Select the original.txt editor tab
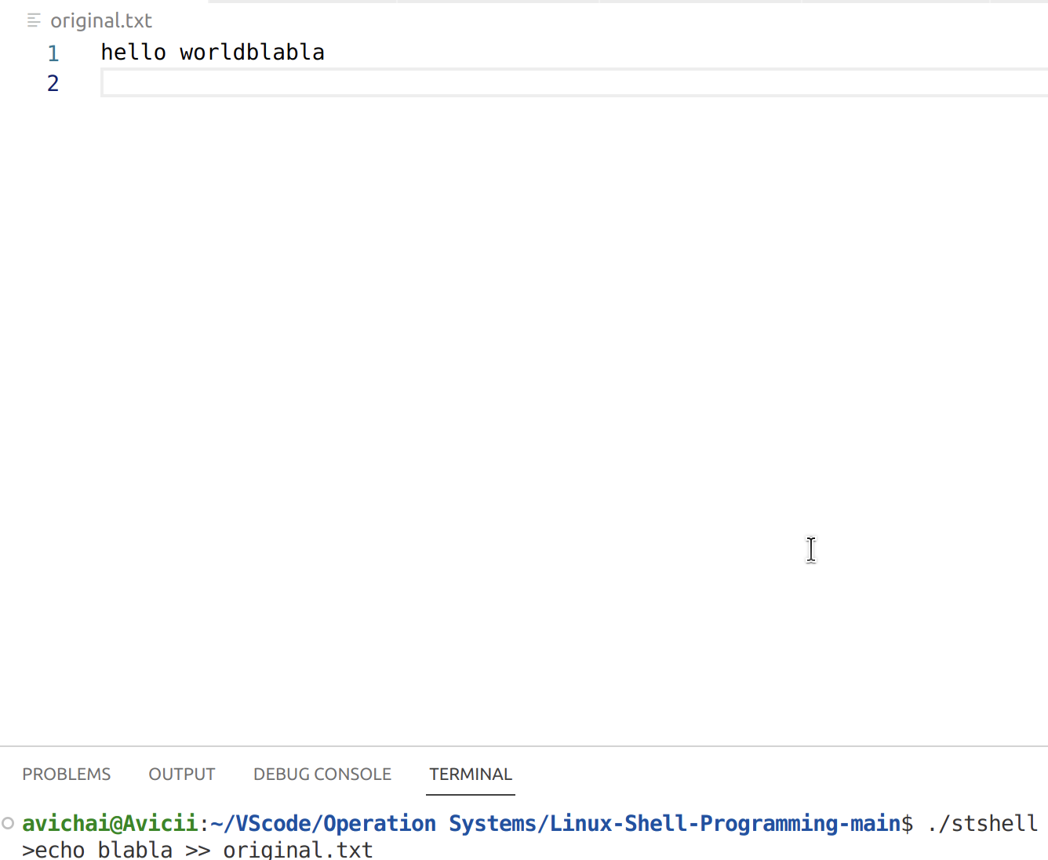The height and width of the screenshot is (860, 1048). (101, 20)
